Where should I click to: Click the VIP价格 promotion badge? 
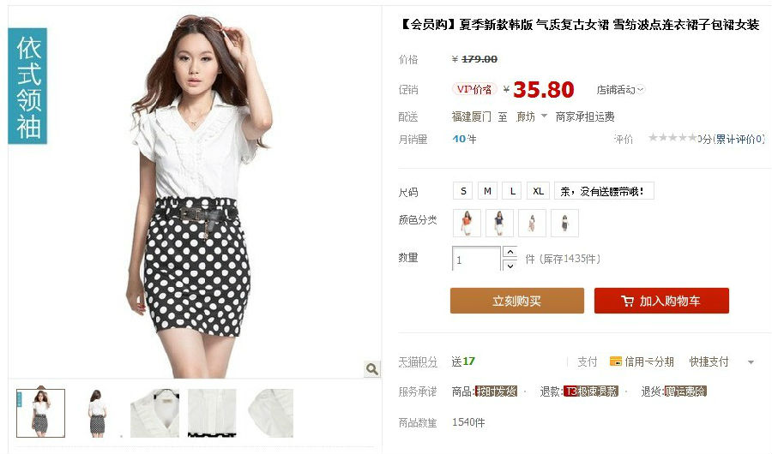474,90
